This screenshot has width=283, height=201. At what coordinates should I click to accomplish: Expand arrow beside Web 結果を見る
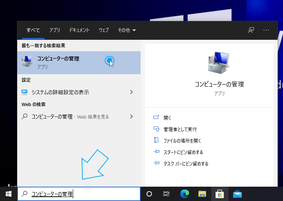tap(131, 117)
